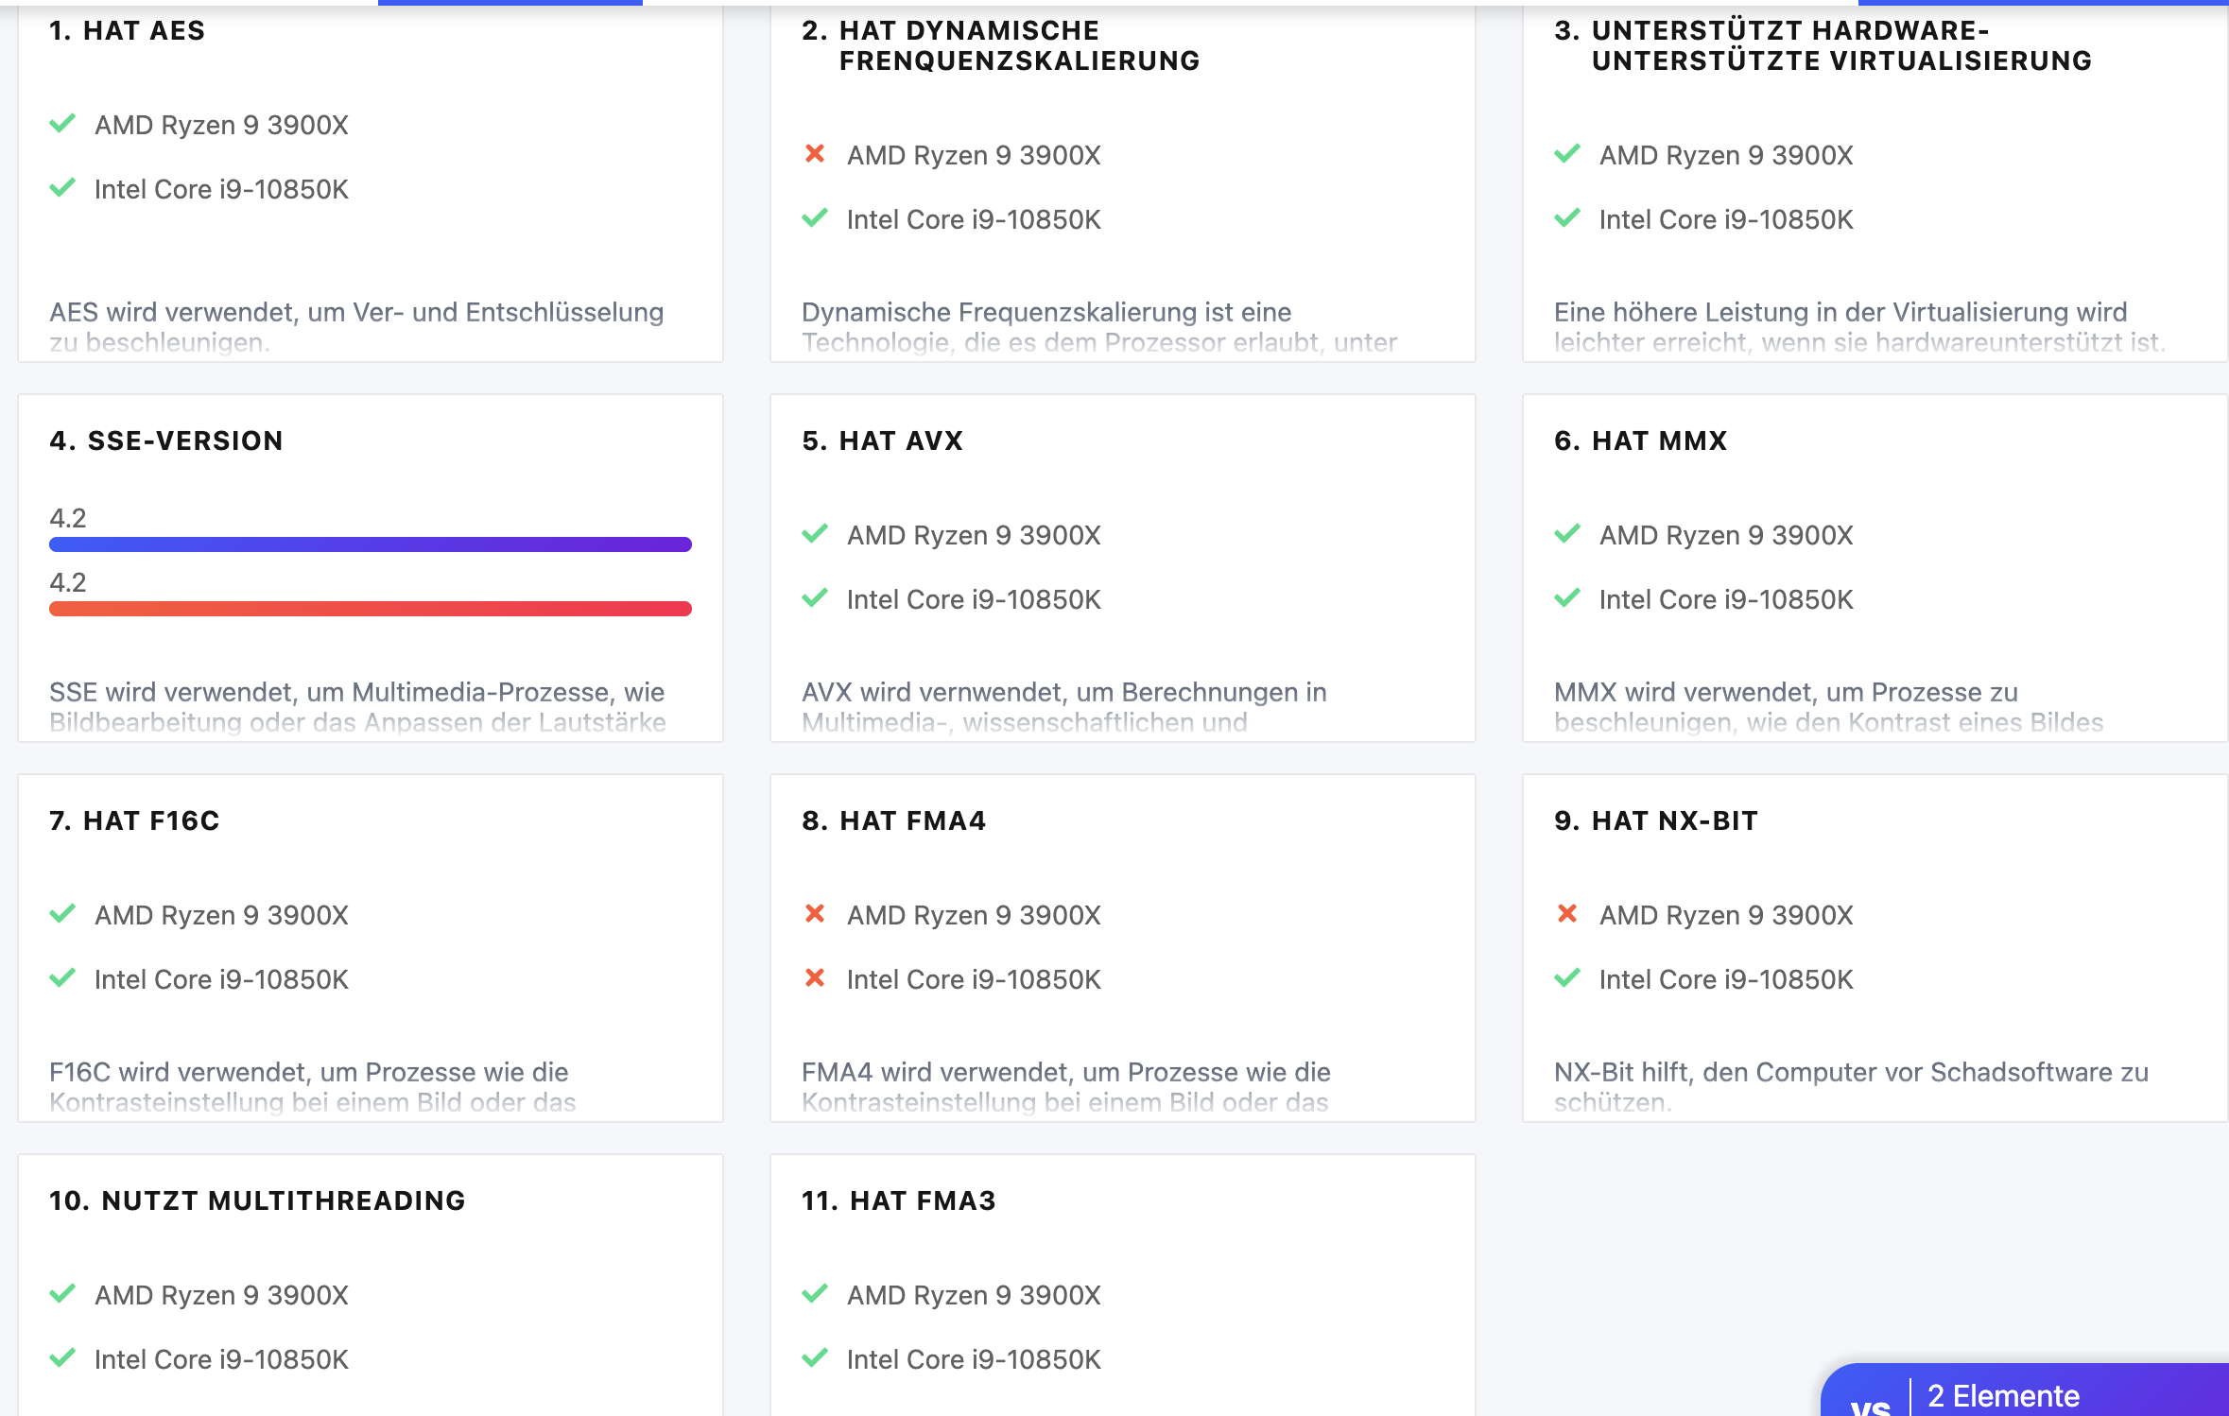Open the 2 Elemente comparison button
Screen dimensions: 2229x1416
(2003, 1396)
